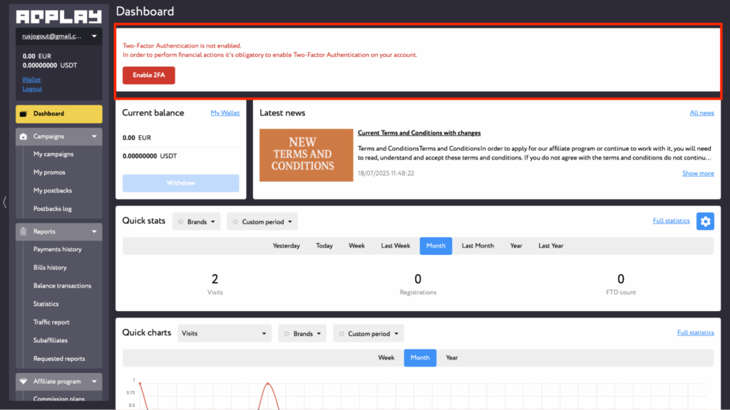Switch Quick stats to Today
Screen dimensions: 730x410
pyautogui.click(x=324, y=246)
